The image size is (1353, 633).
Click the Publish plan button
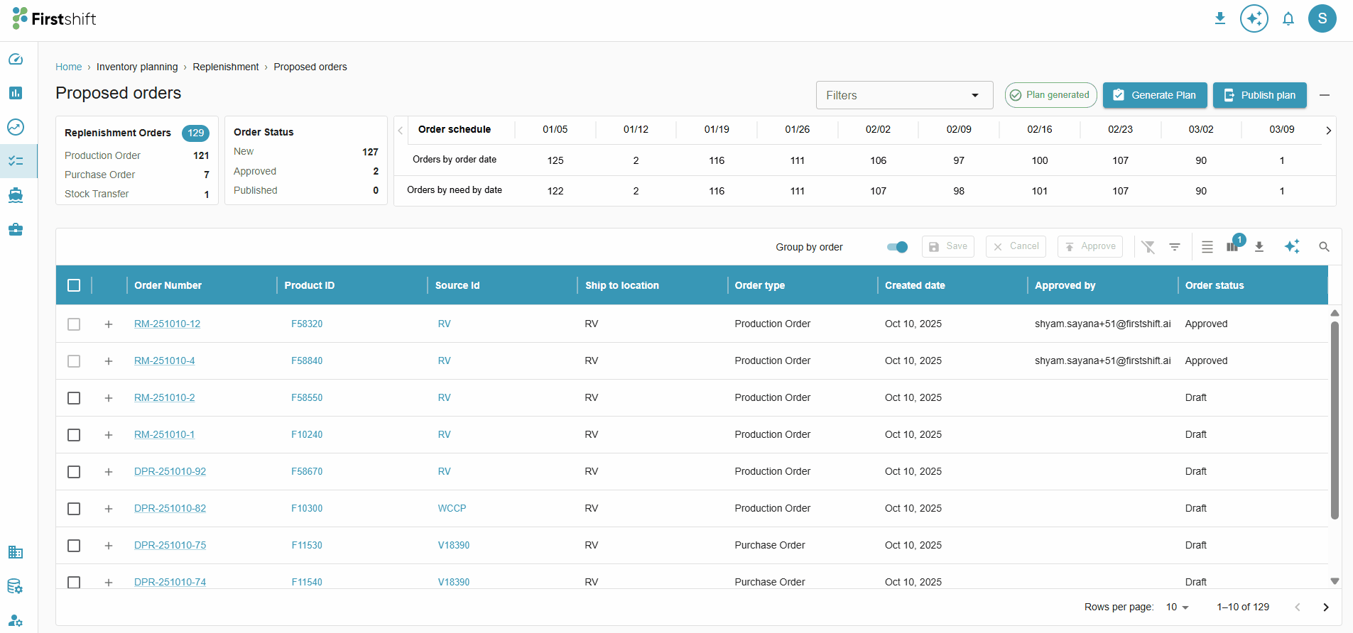(1260, 95)
